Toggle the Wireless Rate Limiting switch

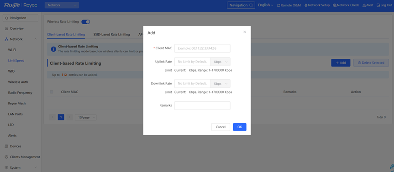(x=86, y=22)
